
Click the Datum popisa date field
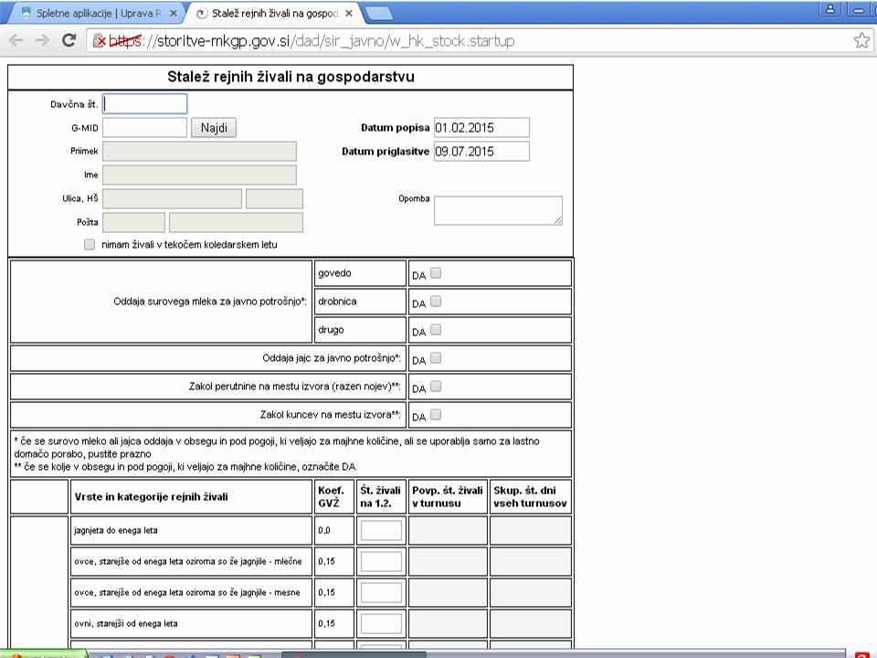(x=481, y=128)
